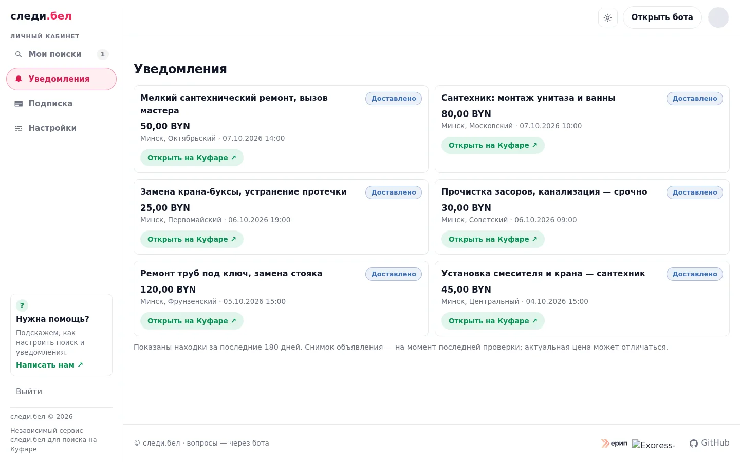Click the search magnifier icon in sidebar
This screenshot has width=740, height=462.
point(18,54)
